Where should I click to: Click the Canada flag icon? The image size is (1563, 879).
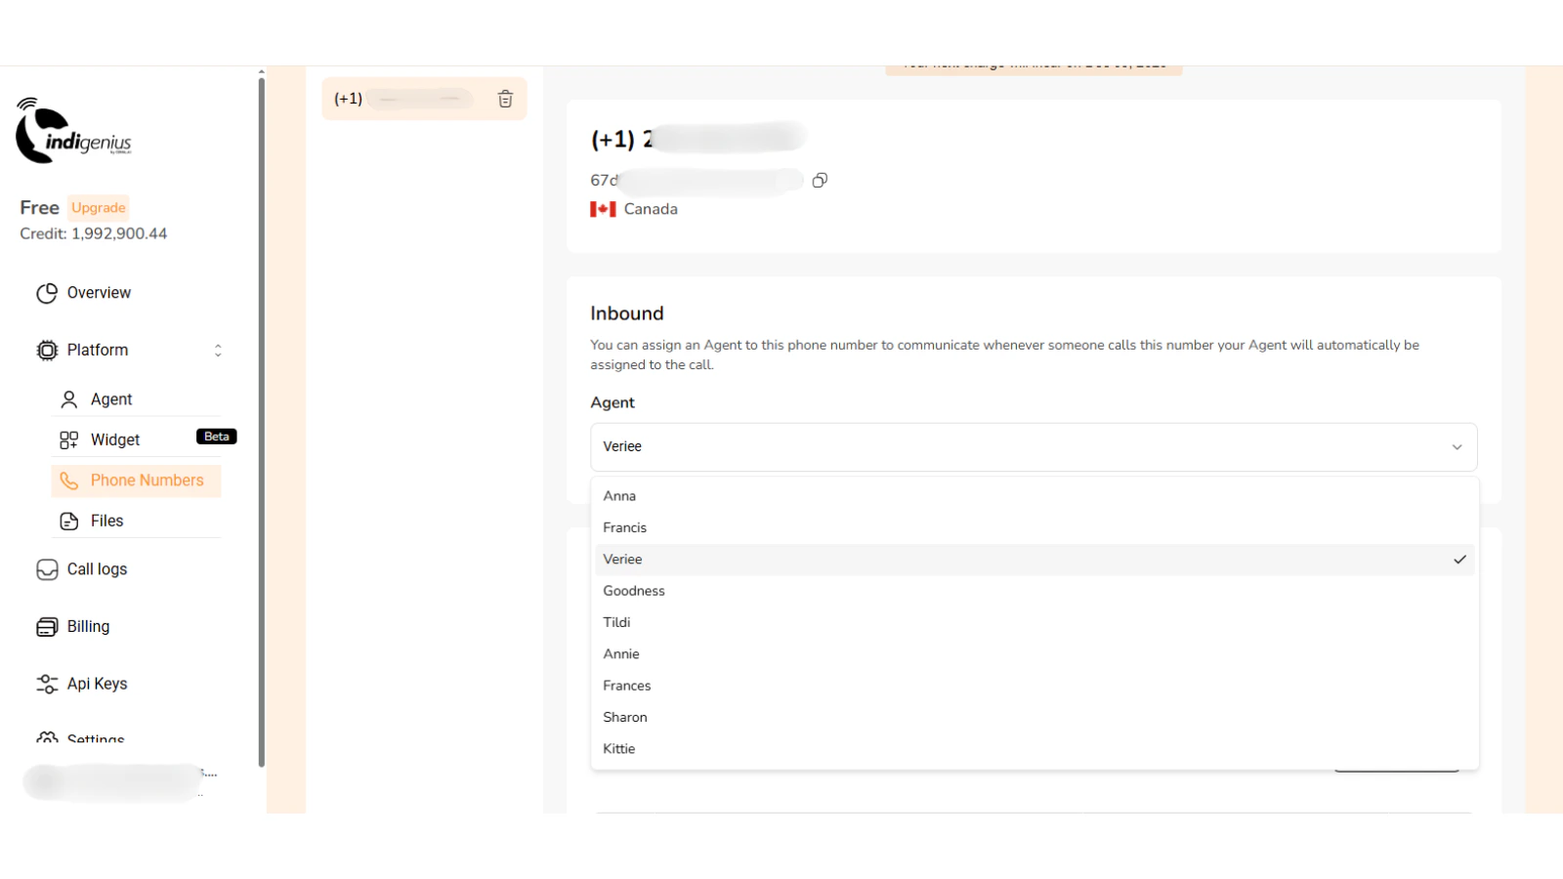(x=603, y=209)
